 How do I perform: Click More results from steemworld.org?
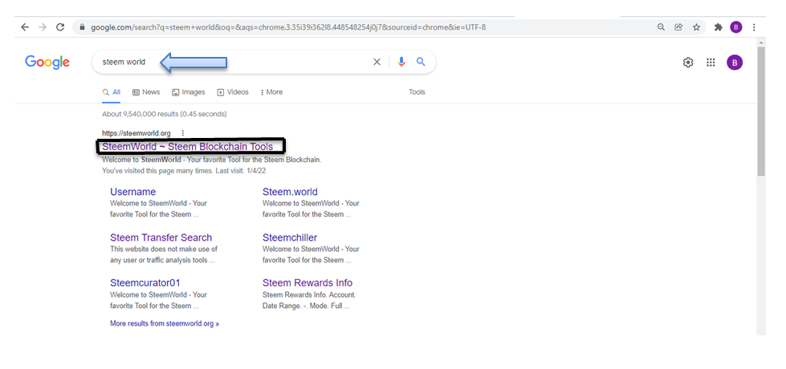click(165, 323)
